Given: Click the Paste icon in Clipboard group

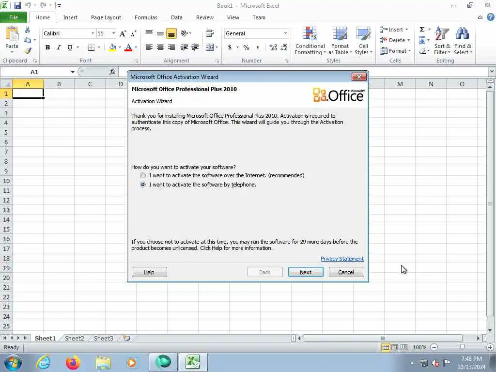Looking at the screenshot, I should 12,34.
